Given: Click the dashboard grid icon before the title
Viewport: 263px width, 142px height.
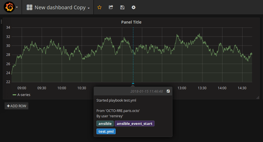Looking at the screenshot, I should coord(29,8).
